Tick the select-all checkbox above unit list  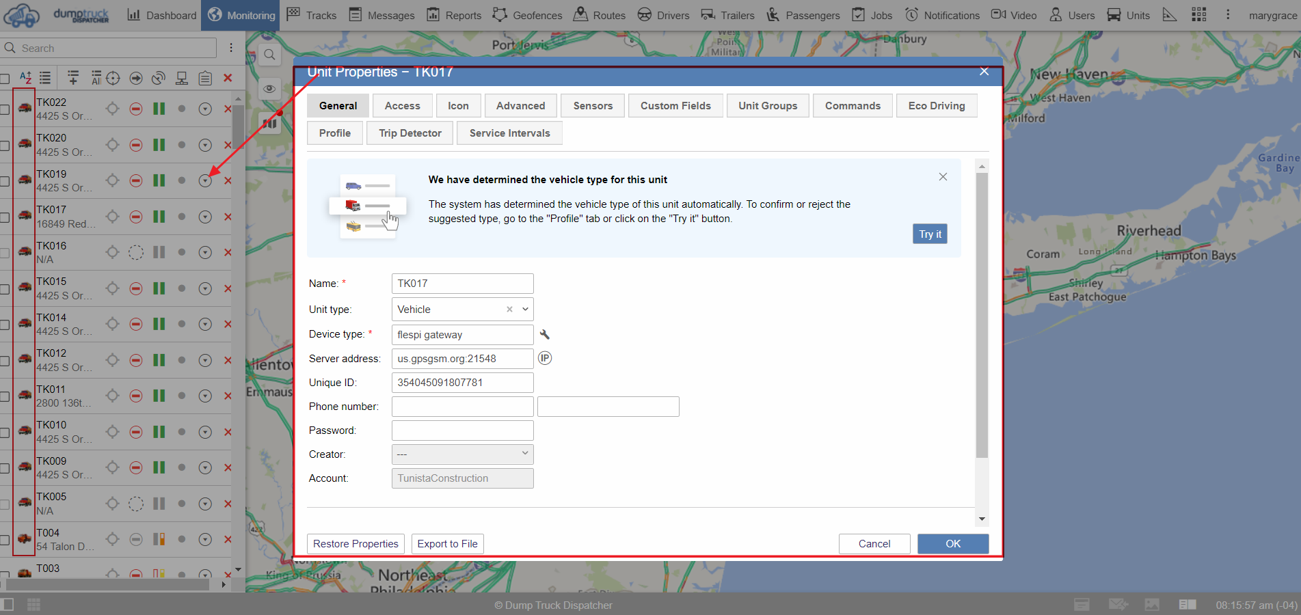(x=5, y=79)
